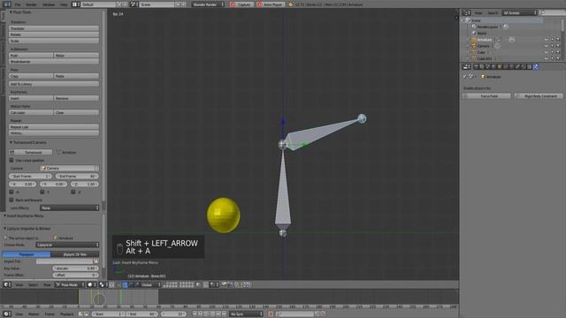The height and width of the screenshot is (318, 566).
Task: Open the Render menu
Action: [32, 4]
